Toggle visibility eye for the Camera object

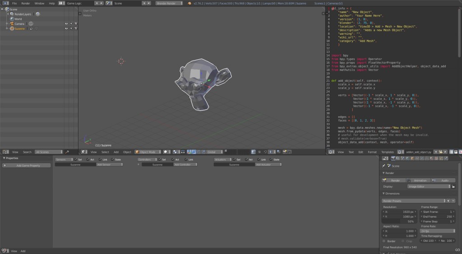coord(66,24)
